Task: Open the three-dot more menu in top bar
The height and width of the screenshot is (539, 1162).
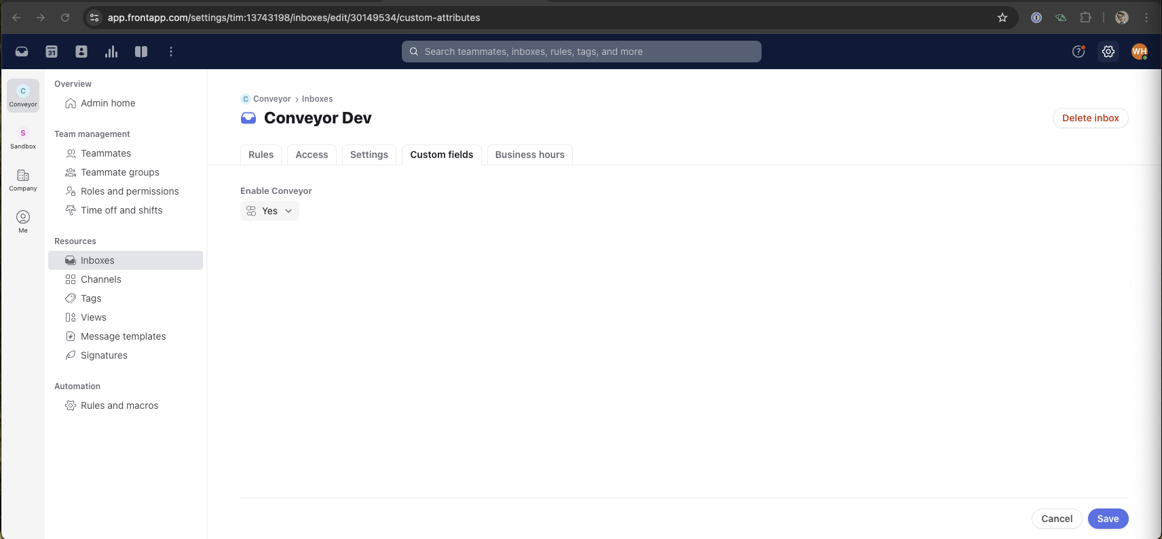Action: (x=171, y=52)
